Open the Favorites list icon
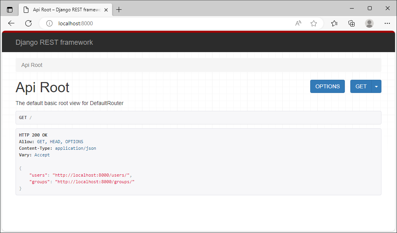 pyautogui.click(x=334, y=23)
